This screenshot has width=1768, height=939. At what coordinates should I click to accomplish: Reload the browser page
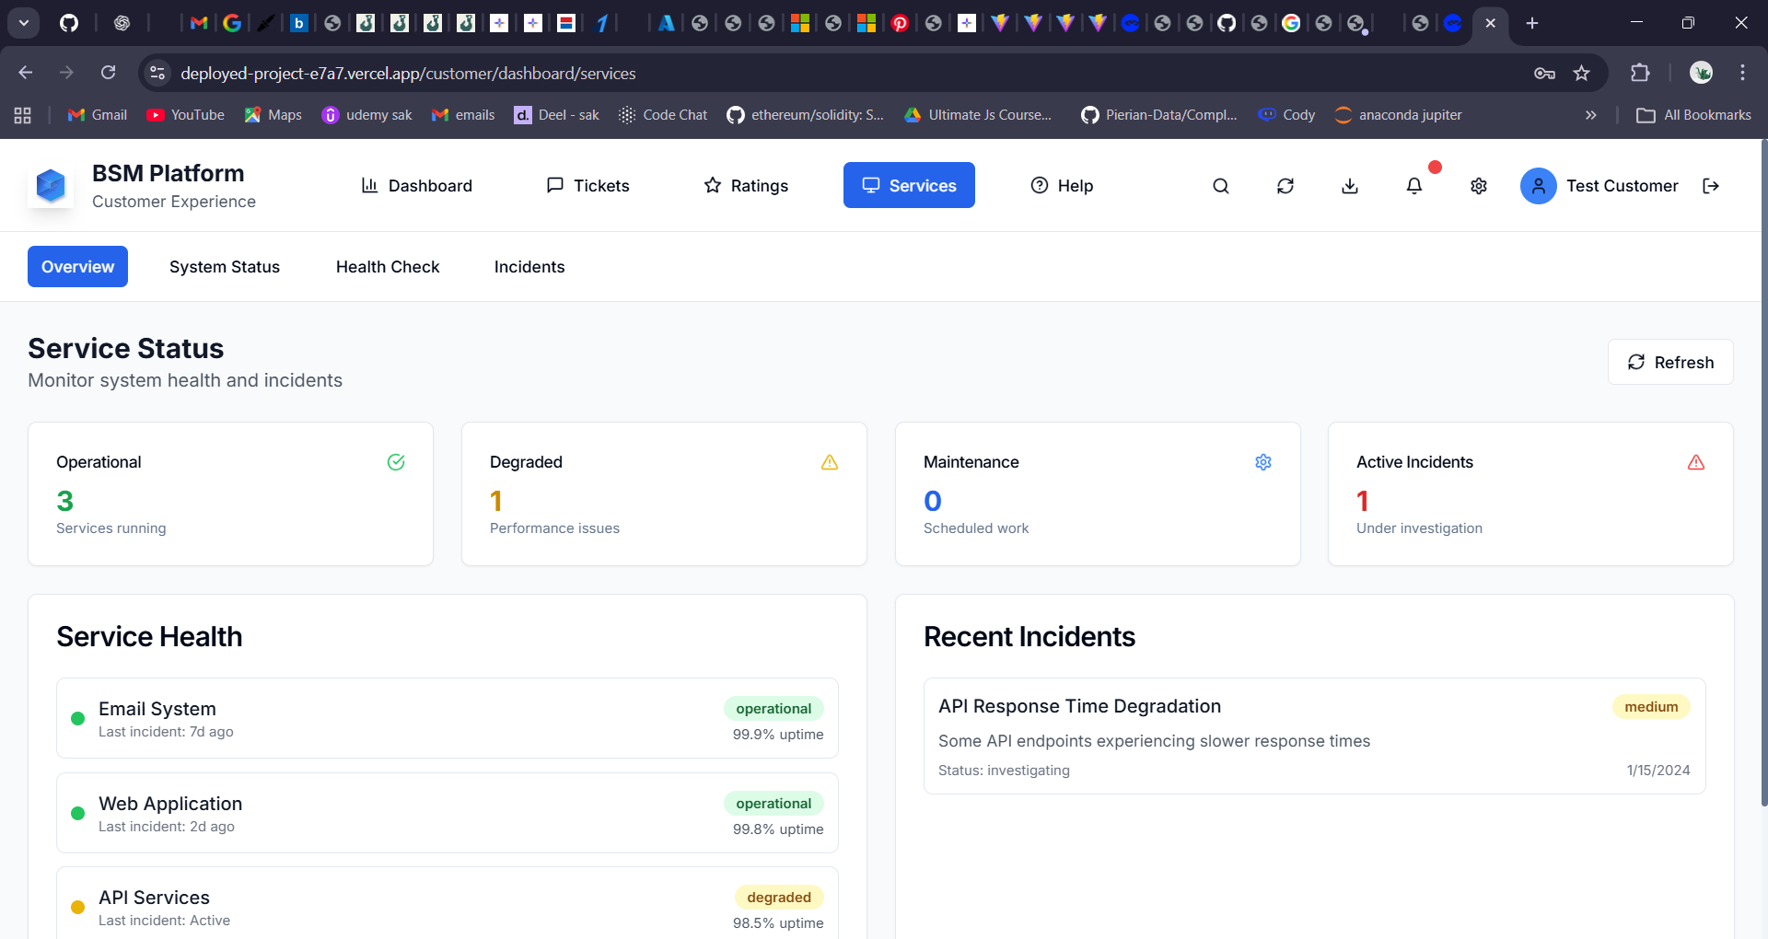pyautogui.click(x=108, y=73)
